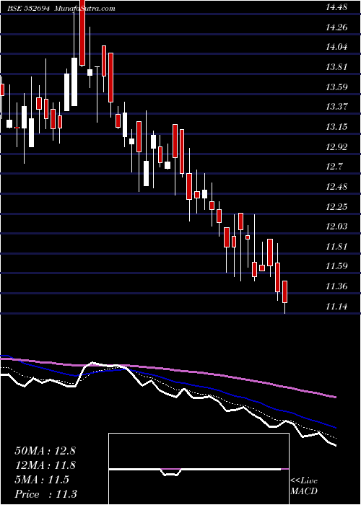Screen dimensions: 361x505
Task: Select the 13.59 price axis label
Action: [336, 87]
